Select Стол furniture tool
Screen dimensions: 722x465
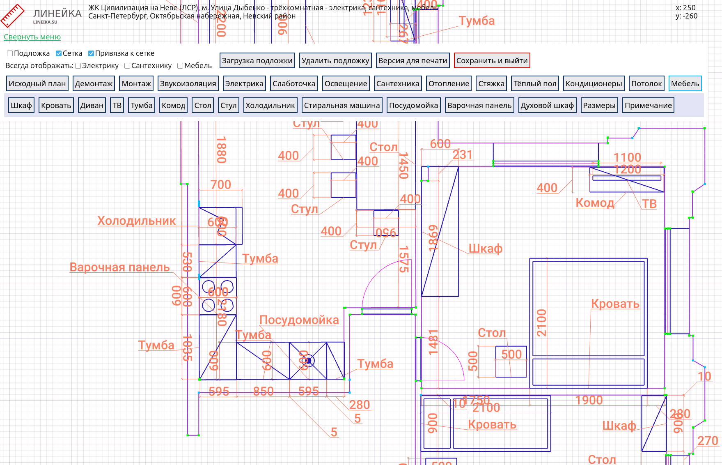pos(203,105)
